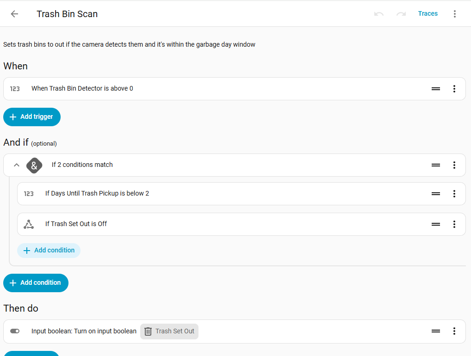Click the toggle icon on Input boolean action
The image size is (471, 356).
pos(15,331)
